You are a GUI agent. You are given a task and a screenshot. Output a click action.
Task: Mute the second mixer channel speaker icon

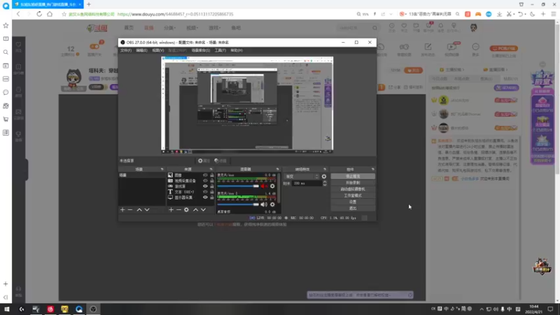coord(264,204)
